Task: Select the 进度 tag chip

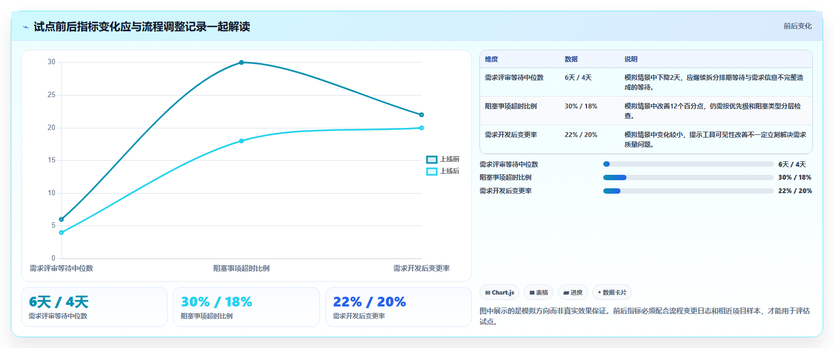Action: 573,292
